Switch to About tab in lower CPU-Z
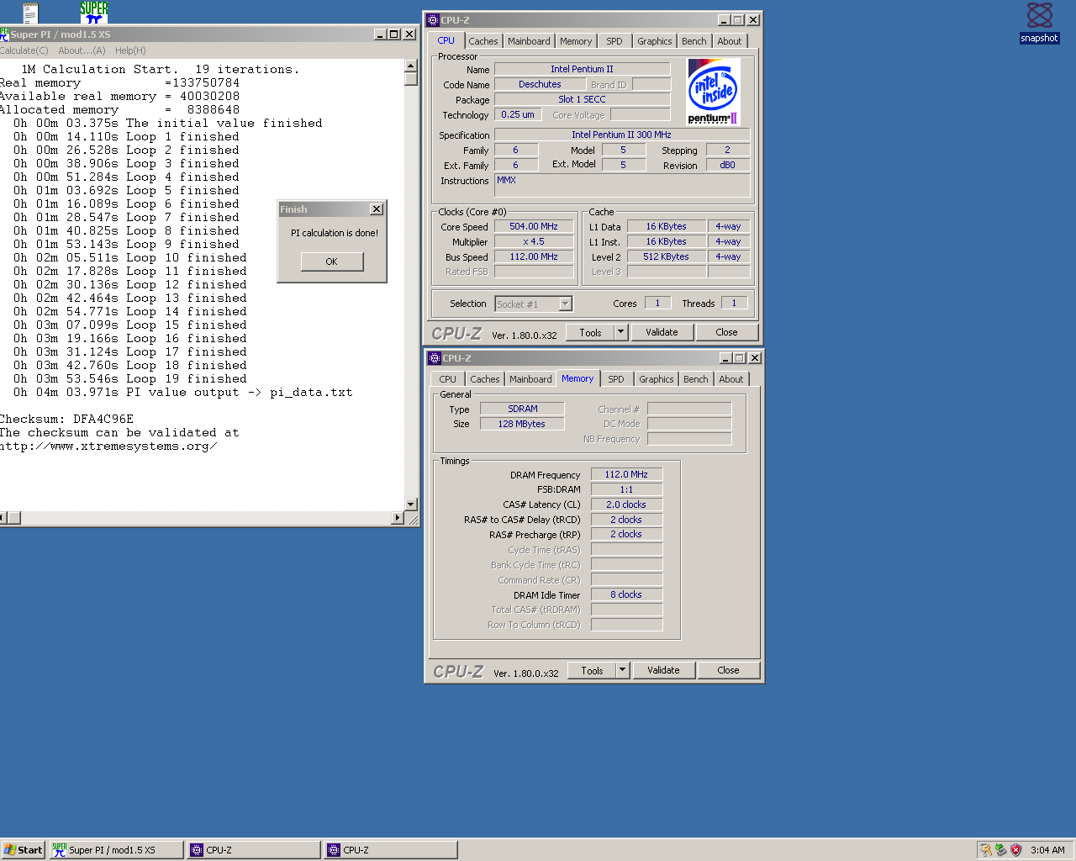 point(731,379)
